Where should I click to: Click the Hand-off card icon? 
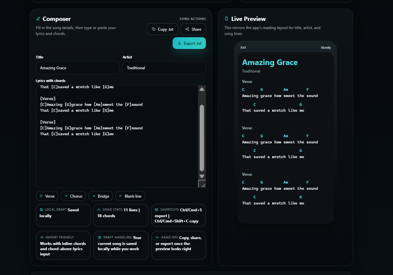coord(157,237)
